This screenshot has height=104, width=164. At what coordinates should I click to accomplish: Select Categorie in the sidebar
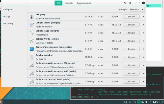(8, 10)
